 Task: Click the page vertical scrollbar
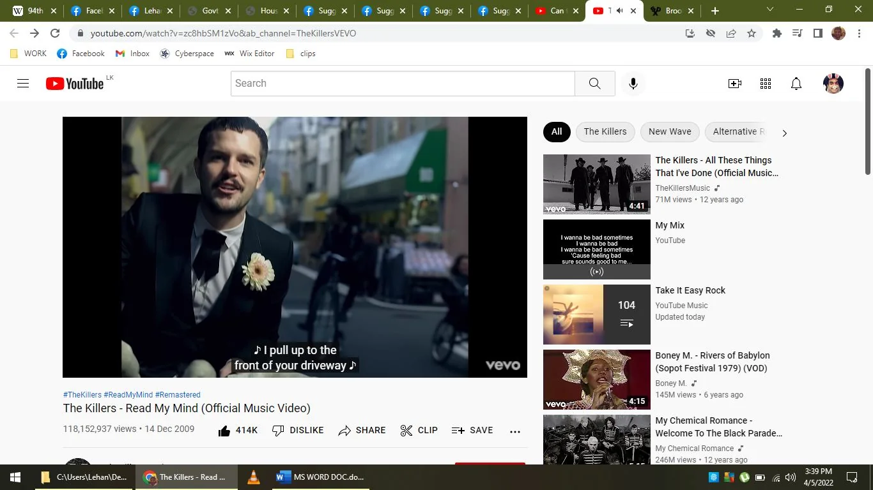coord(868,121)
